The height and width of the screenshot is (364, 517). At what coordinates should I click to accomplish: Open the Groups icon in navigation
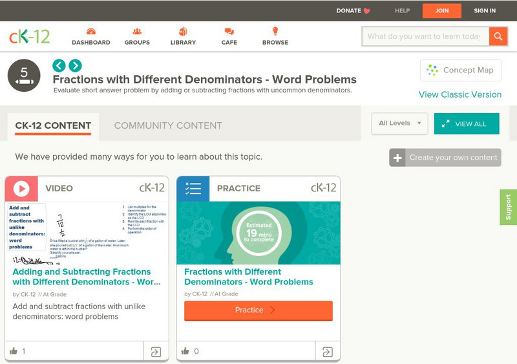pos(137,32)
